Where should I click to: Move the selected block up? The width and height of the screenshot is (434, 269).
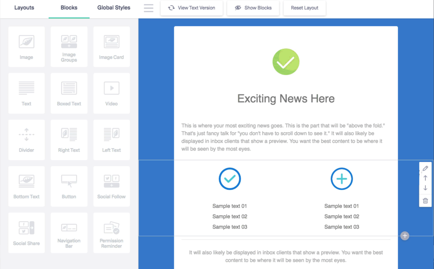pyautogui.click(x=425, y=178)
